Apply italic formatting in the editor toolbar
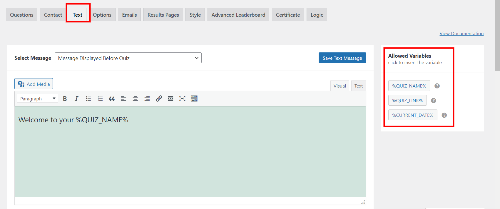This screenshot has width=500, height=209. (x=76, y=99)
